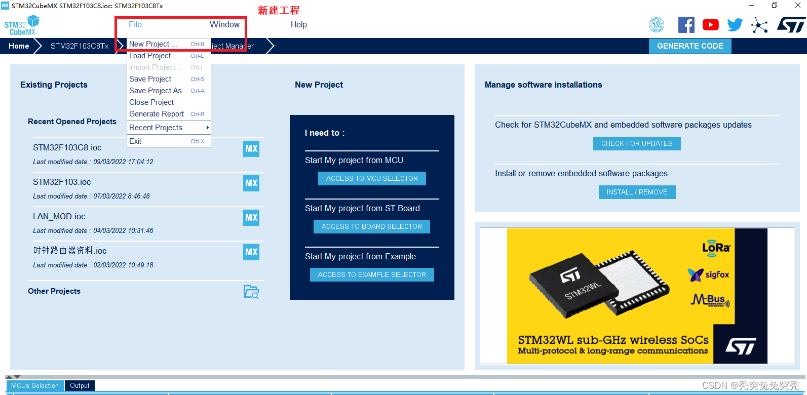The height and width of the screenshot is (395, 807).
Task: Open the YouTube icon link
Action: click(711, 25)
